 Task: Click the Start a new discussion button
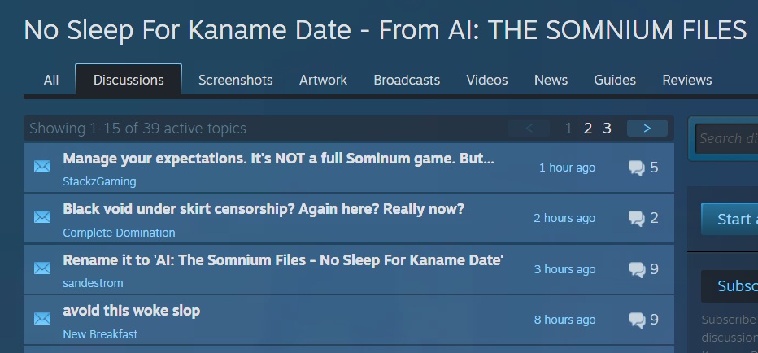[730, 219]
